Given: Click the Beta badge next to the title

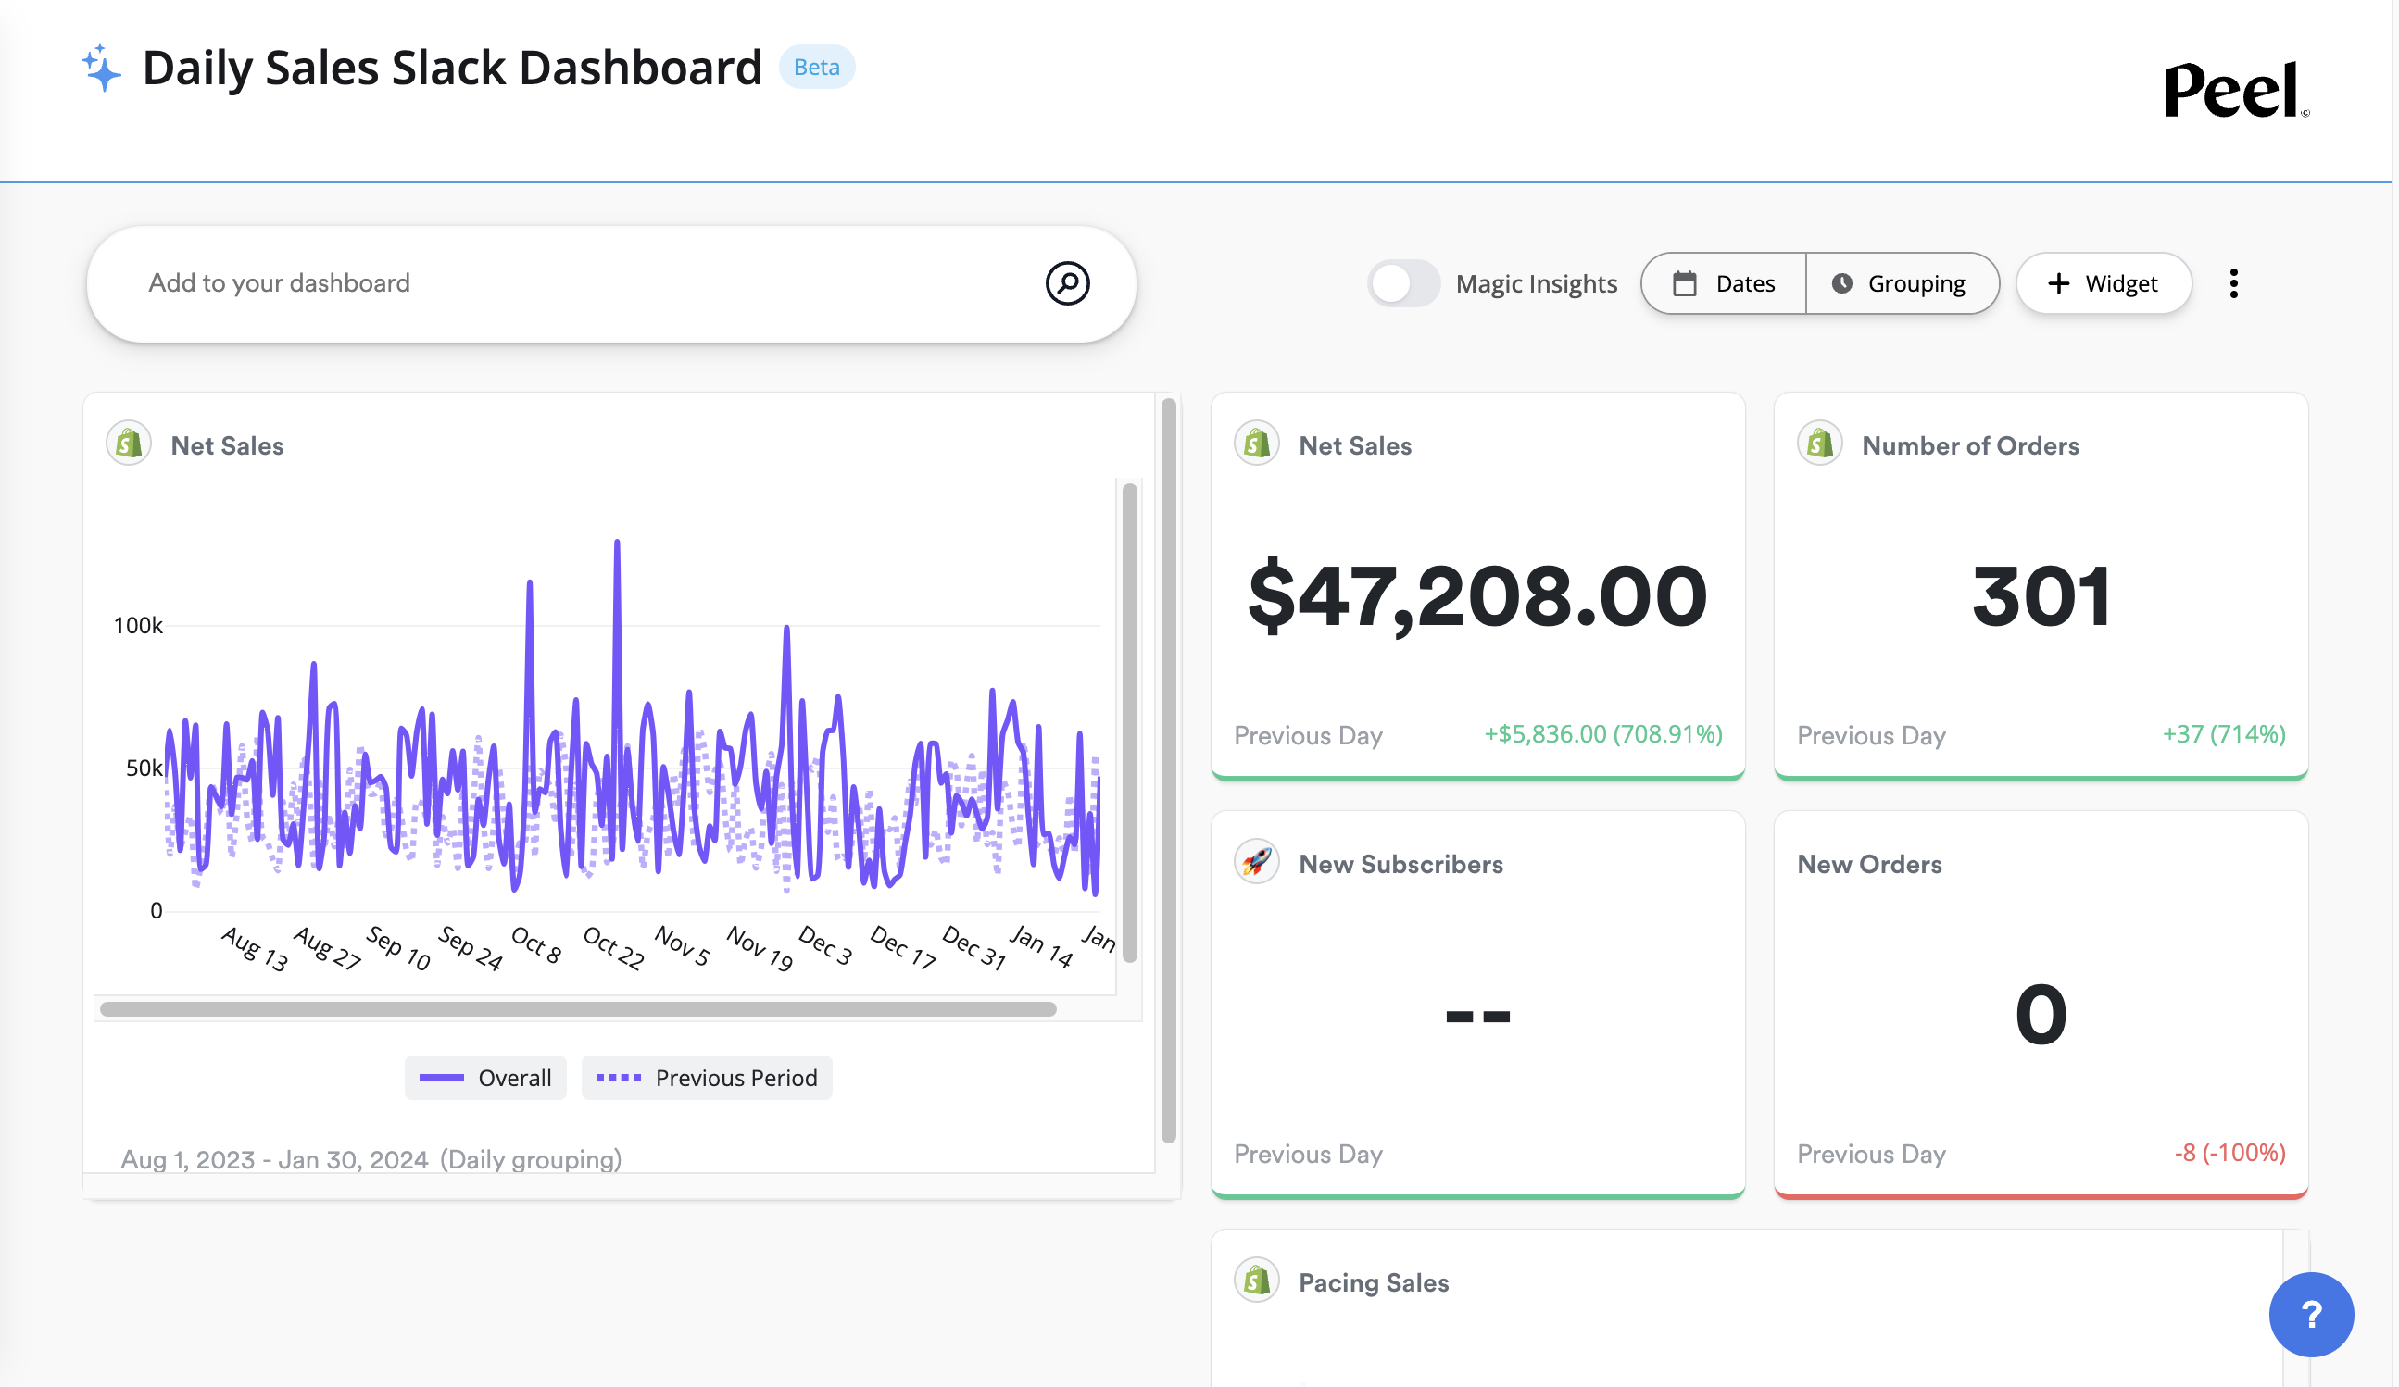Looking at the screenshot, I should pyautogui.click(x=817, y=67).
